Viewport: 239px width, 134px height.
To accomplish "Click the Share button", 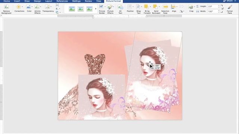I will [228, 1].
